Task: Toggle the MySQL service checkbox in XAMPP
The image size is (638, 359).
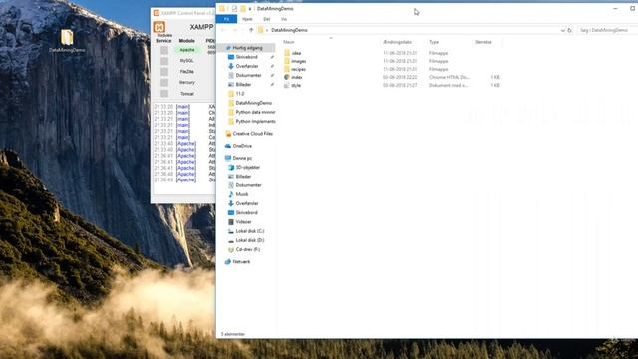Action: click(164, 61)
